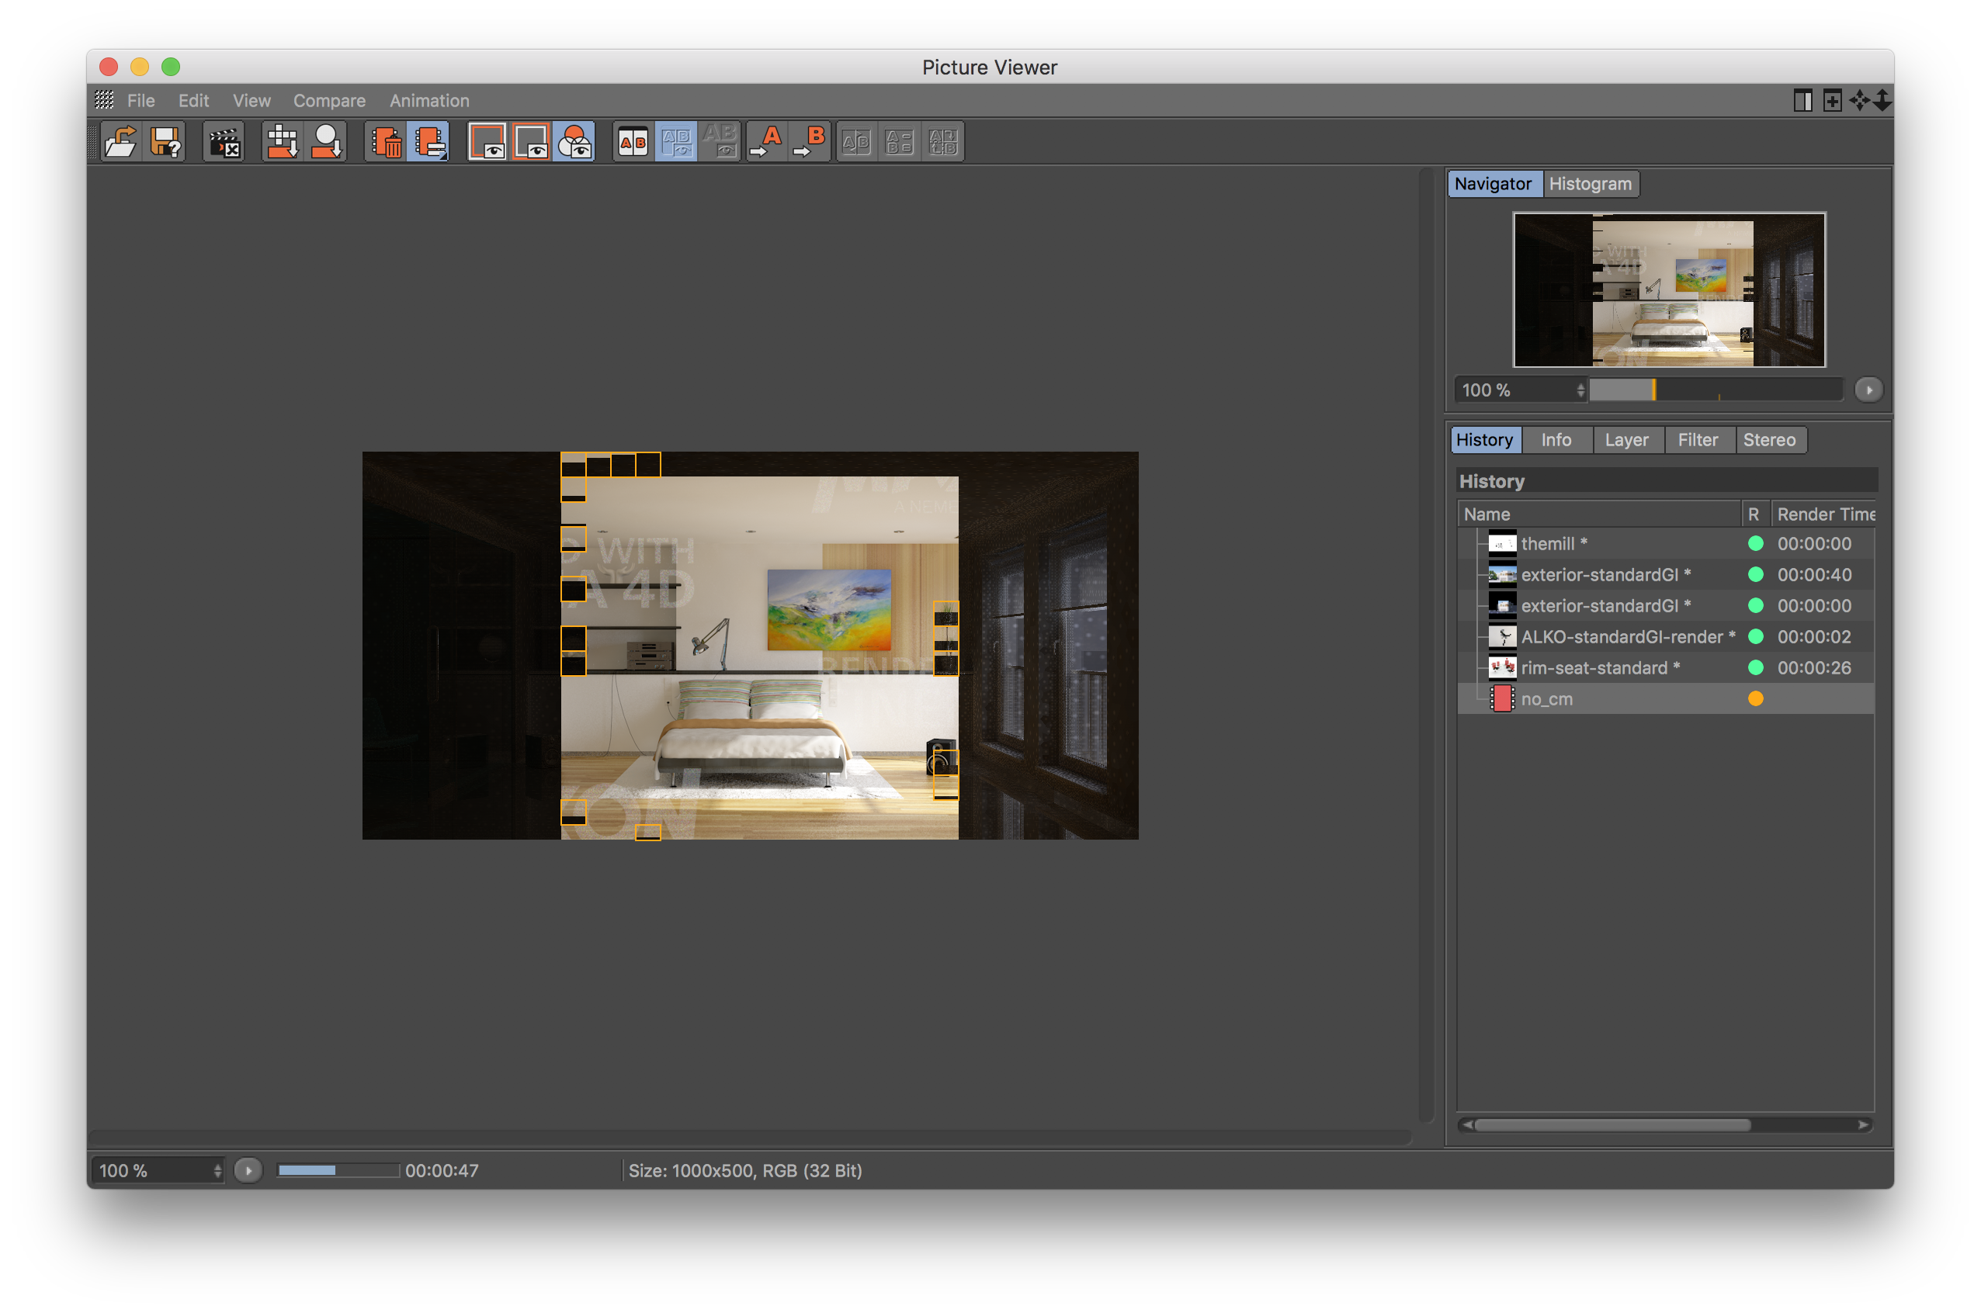Click the cross-shaped crop icon with arrow
The image size is (1981, 1313).
tap(283, 141)
